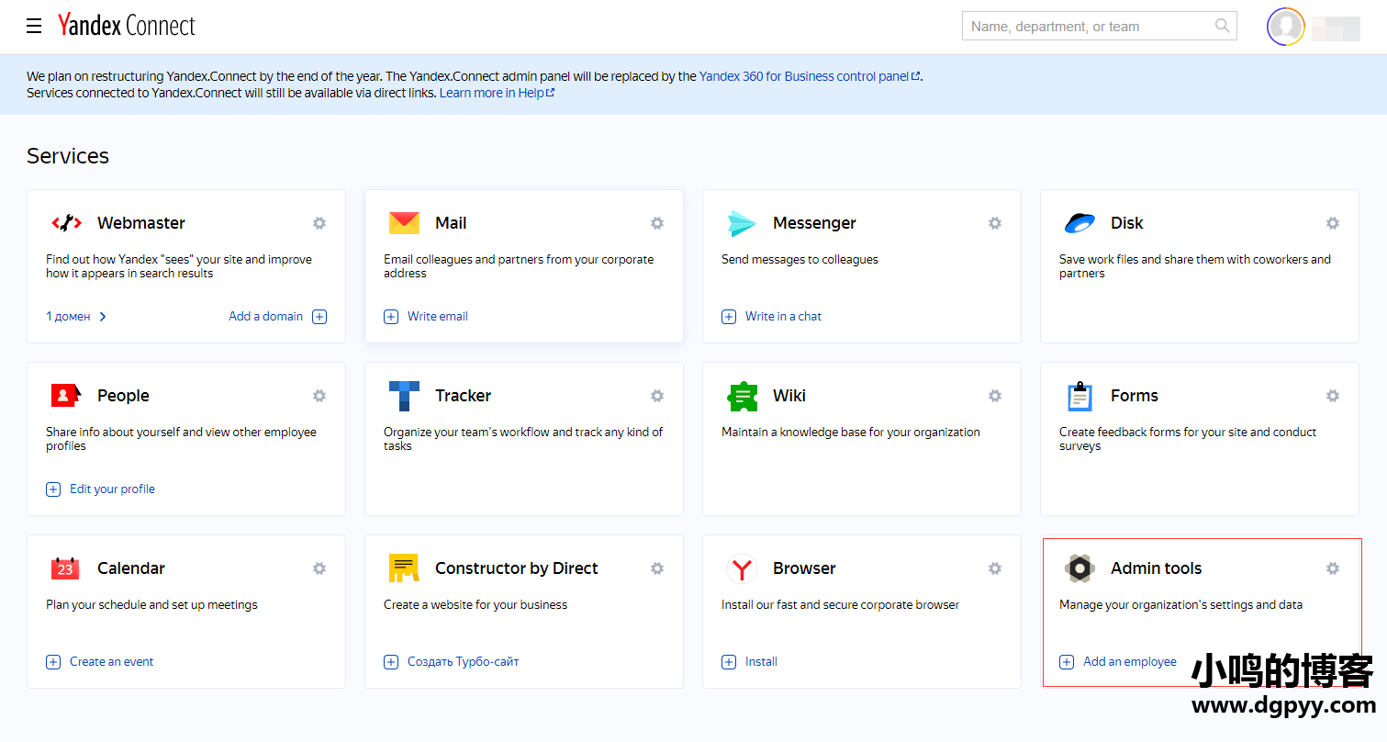
Task: Click the Admin tools hexagon icon
Action: click(x=1080, y=568)
